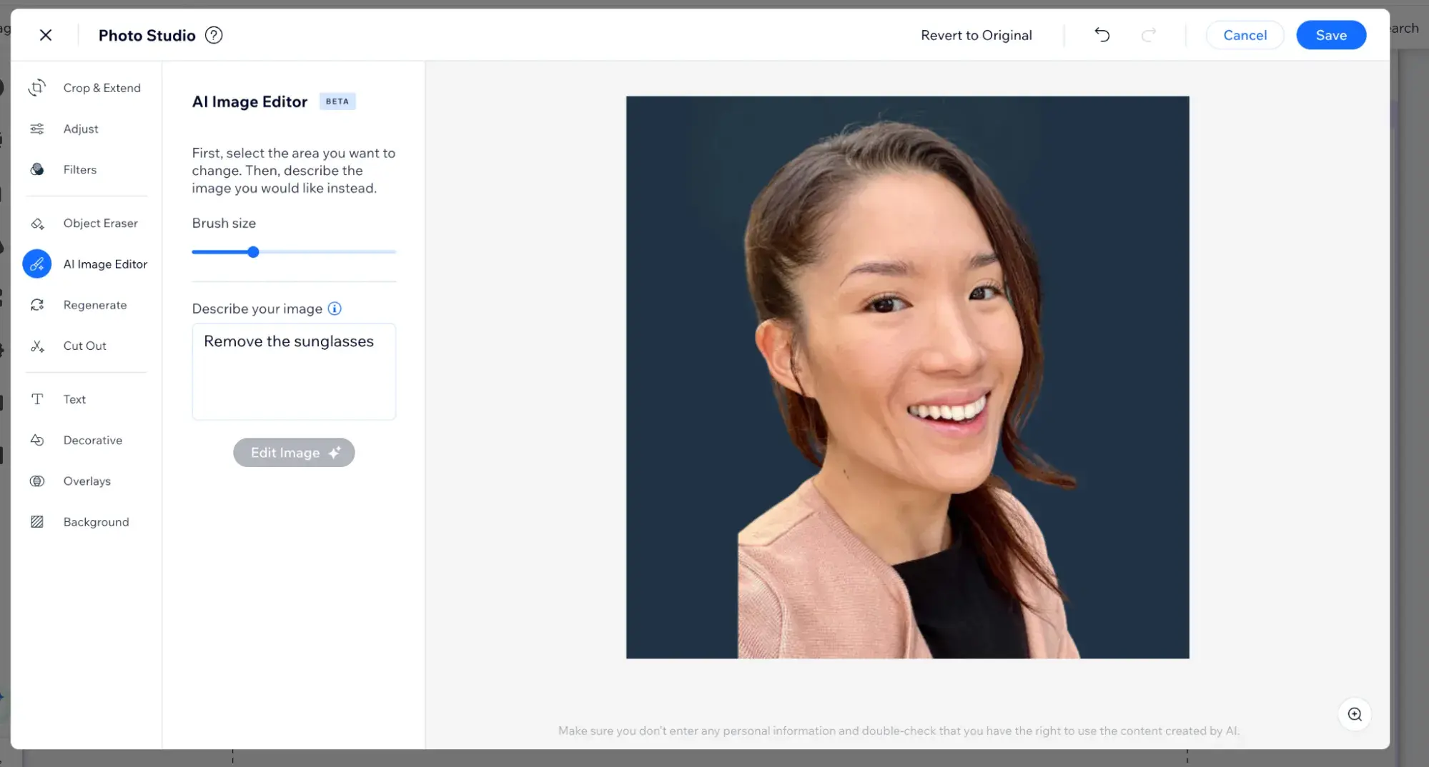Undo the last edit
The height and width of the screenshot is (767, 1429).
1102,35
